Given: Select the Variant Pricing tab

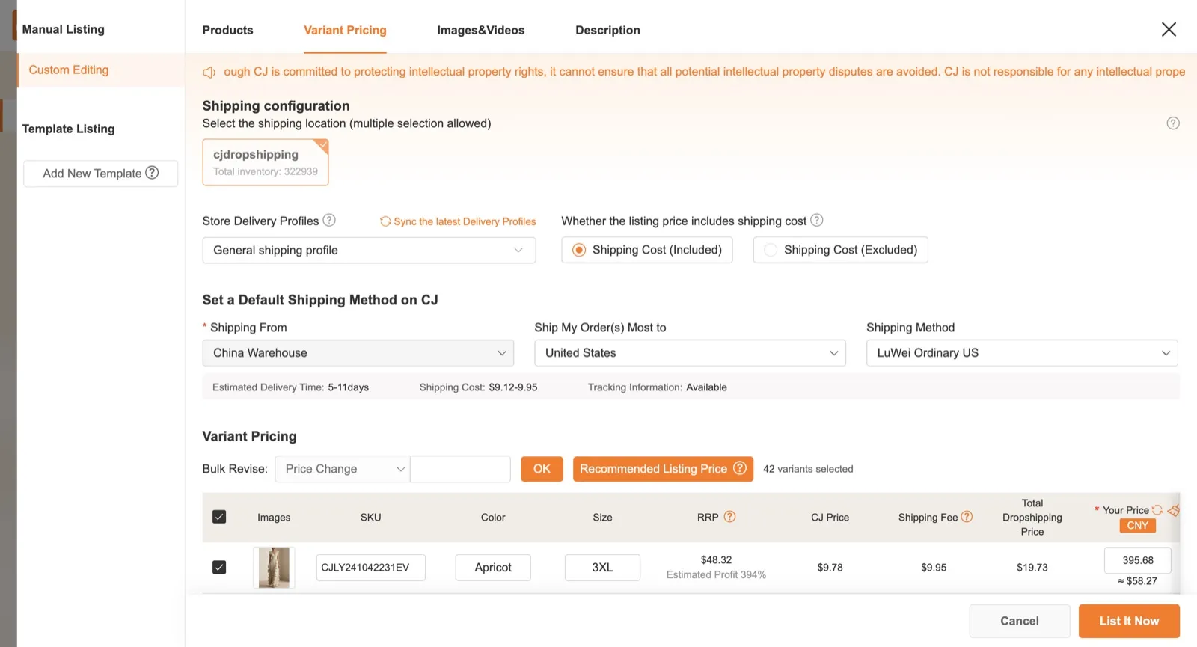Looking at the screenshot, I should point(345,30).
